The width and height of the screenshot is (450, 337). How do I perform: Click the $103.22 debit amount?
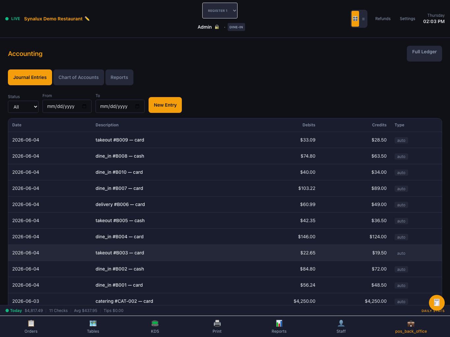point(307,188)
